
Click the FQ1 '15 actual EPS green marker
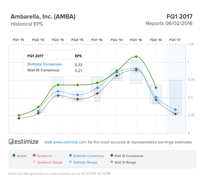[19, 115]
